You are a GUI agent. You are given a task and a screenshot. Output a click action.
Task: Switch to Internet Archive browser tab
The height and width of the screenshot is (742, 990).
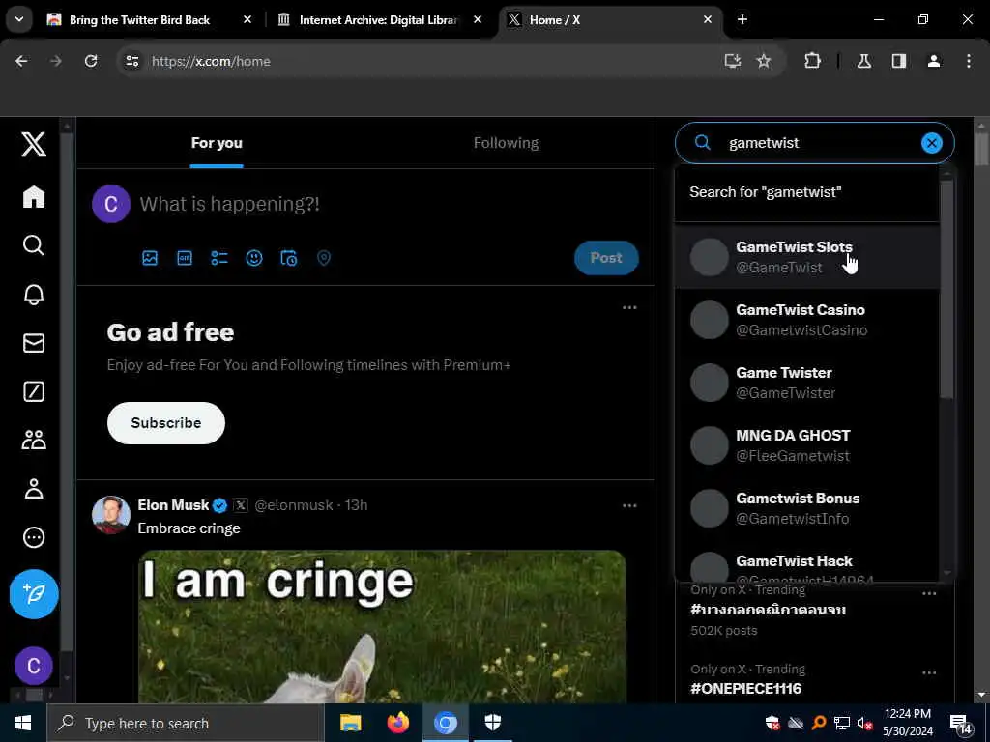[379, 19]
